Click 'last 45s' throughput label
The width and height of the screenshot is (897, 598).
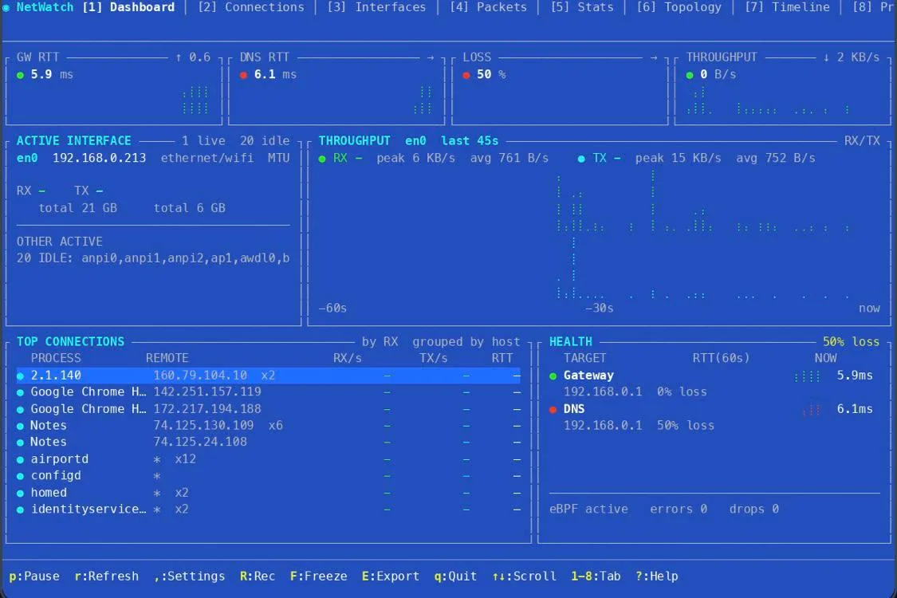pos(470,141)
